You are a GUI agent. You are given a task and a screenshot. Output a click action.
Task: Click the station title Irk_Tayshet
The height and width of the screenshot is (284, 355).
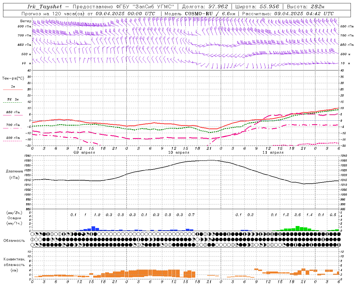[x=45, y=7]
